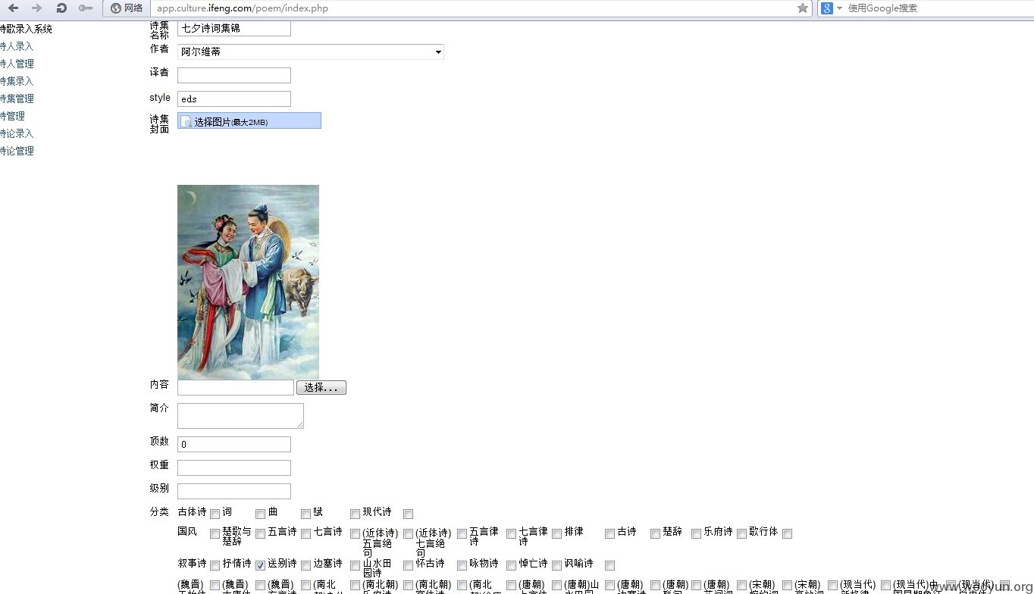The width and height of the screenshot is (1034, 594).
Task: Tick the checkbox right after 歌行体
Action: 787,533
